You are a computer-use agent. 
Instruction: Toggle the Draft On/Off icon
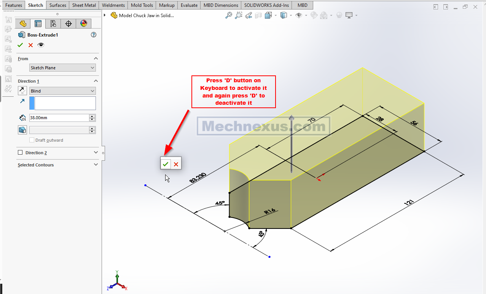click(x=22, y=130)
